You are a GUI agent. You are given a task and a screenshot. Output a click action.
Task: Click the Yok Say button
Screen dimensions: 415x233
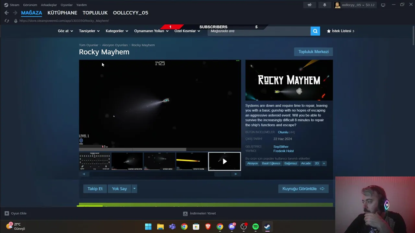coord(119,189)
